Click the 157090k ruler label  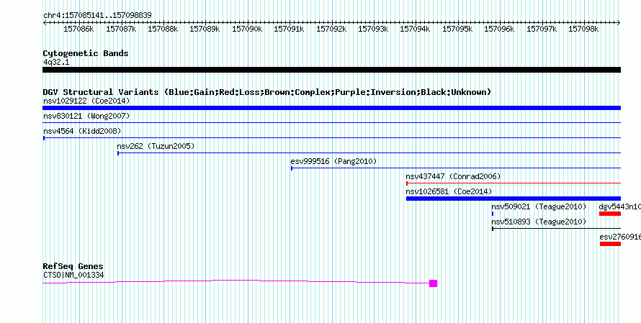click(x=247, y=29)
